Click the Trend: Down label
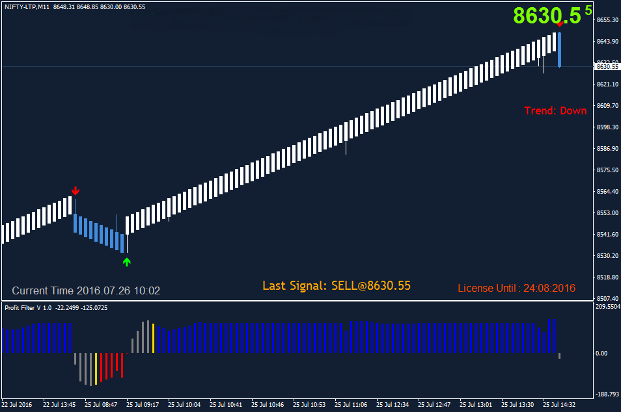The width and height of the screenshot is (621, 412). [x=555, y=110]
